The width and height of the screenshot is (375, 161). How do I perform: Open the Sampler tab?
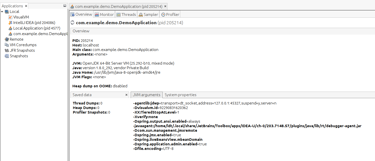[148, 14]
